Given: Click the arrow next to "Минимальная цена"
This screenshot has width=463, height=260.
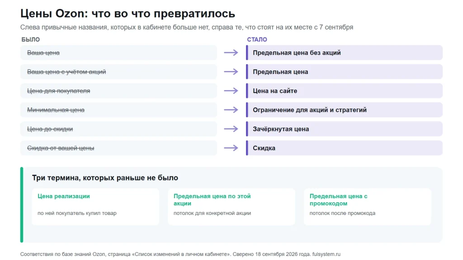Looking at the screenshot, I should [231, 110].
